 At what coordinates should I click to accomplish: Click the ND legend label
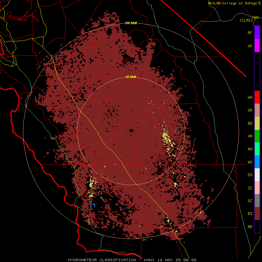pos(250,227)
